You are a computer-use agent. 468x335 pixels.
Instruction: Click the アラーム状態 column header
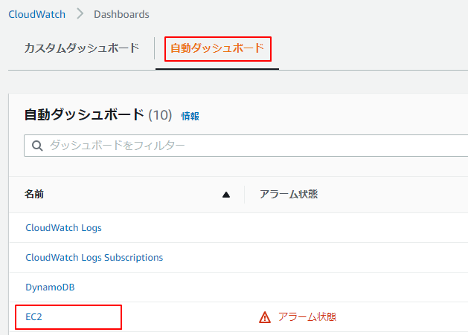click(x=289, y=195)
